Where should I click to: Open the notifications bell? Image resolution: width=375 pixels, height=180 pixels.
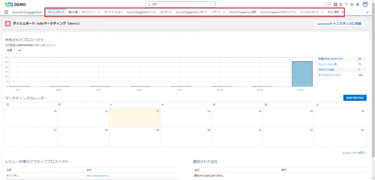[358, 4]
